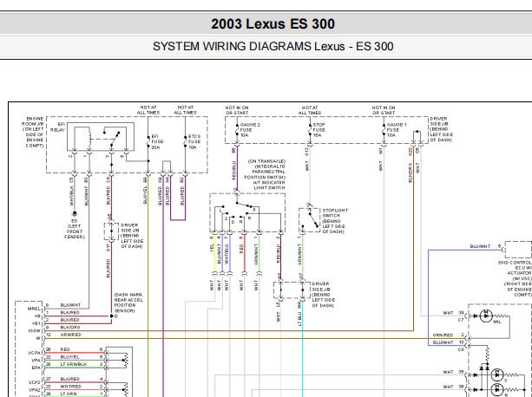Click the 'STOPLIGHT SWITCH' label
Image resolution: width=532 pixels, height=397 pixels.
tap(335, 221)
